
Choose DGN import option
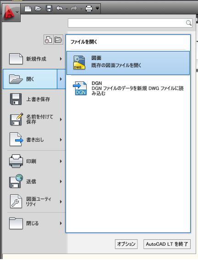(128, 88)
